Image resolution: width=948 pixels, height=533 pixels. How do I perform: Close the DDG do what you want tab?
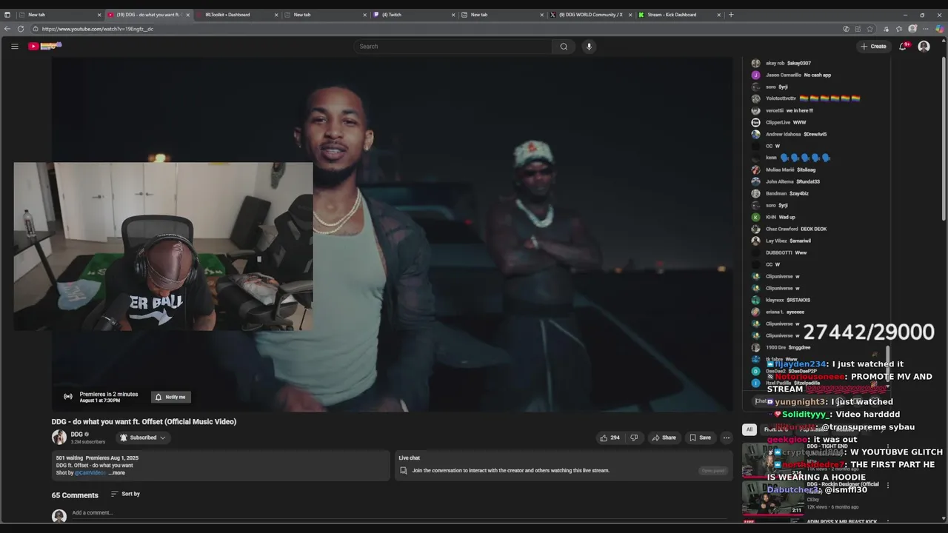coord(187,14)
